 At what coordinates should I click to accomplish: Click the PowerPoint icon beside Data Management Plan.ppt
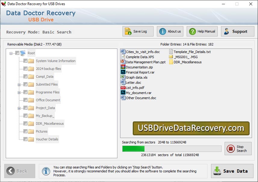tap(123, 62)
